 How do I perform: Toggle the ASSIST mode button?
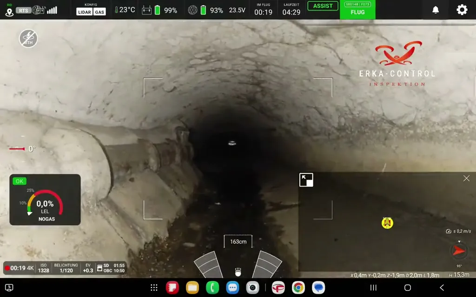(x=323, y=6)
